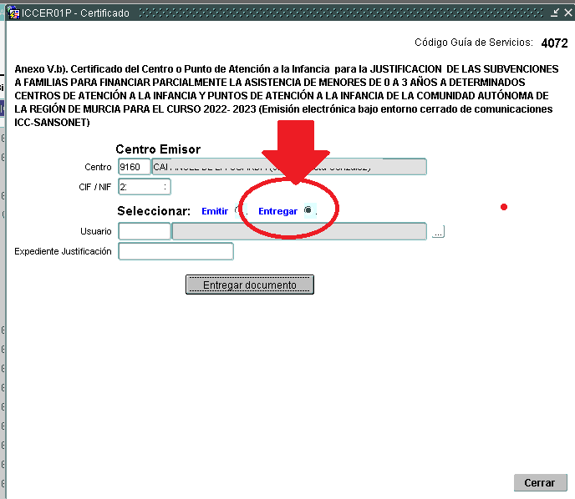The image size is (575, 499).
Task: Click the window restore-down icon in title bar
Action: [x=554, y=13]
